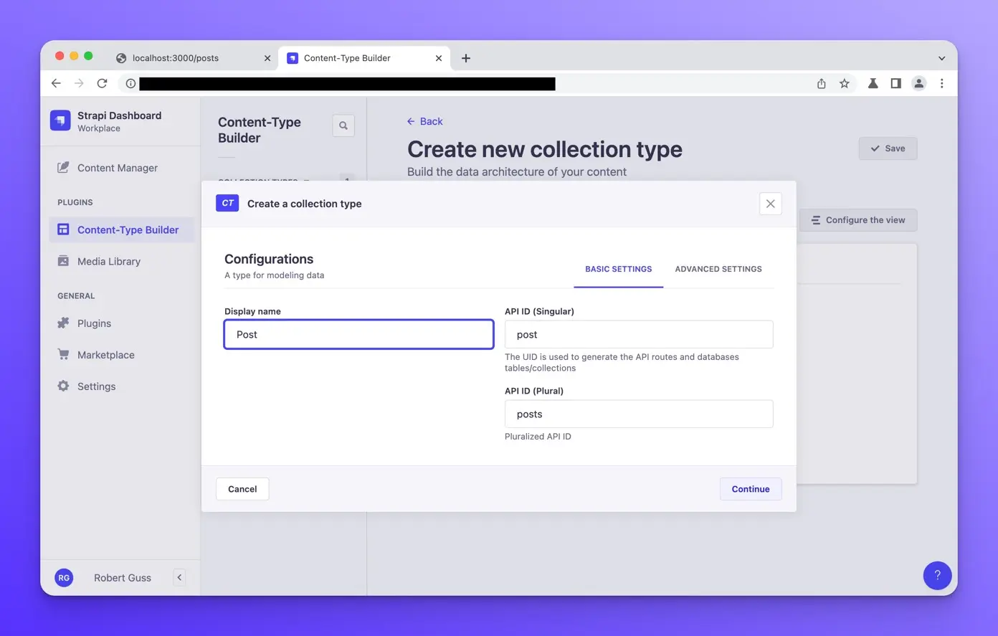998x636 pixels.
Task: Click the Display name input field
Action: coord(358,334)
